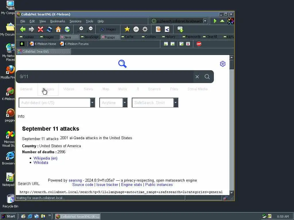Close tab with the red X window icon

(188, 44)
